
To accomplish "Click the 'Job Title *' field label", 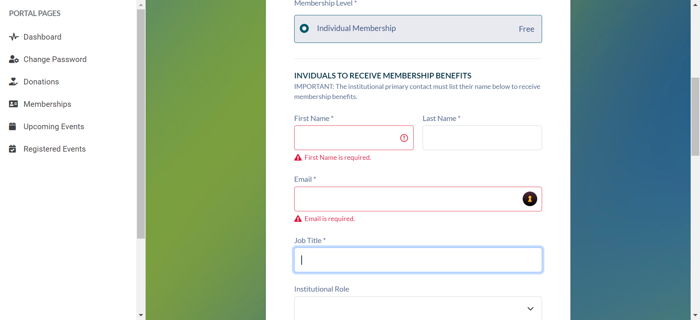I will click(x=310, y=240).
